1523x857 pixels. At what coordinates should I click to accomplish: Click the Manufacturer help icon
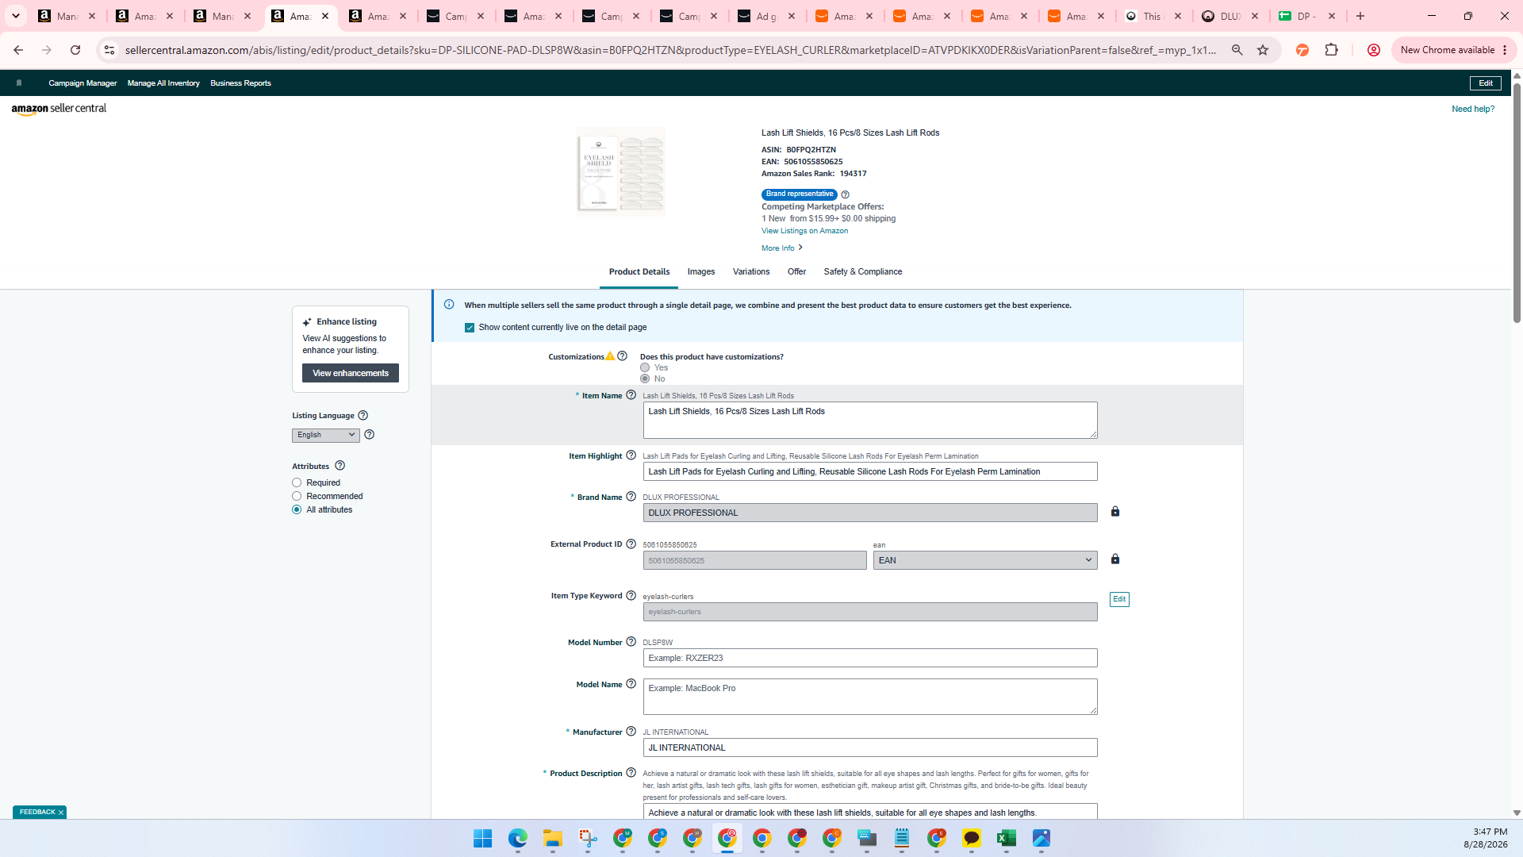631,732
